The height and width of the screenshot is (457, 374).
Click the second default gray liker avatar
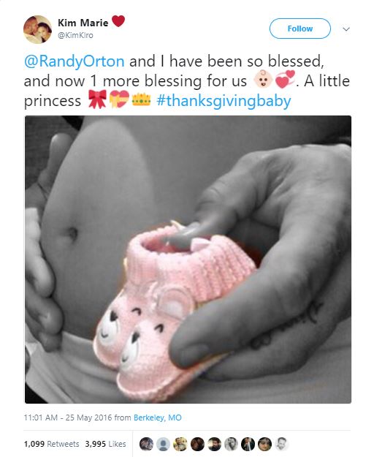(x=163, y=444)
